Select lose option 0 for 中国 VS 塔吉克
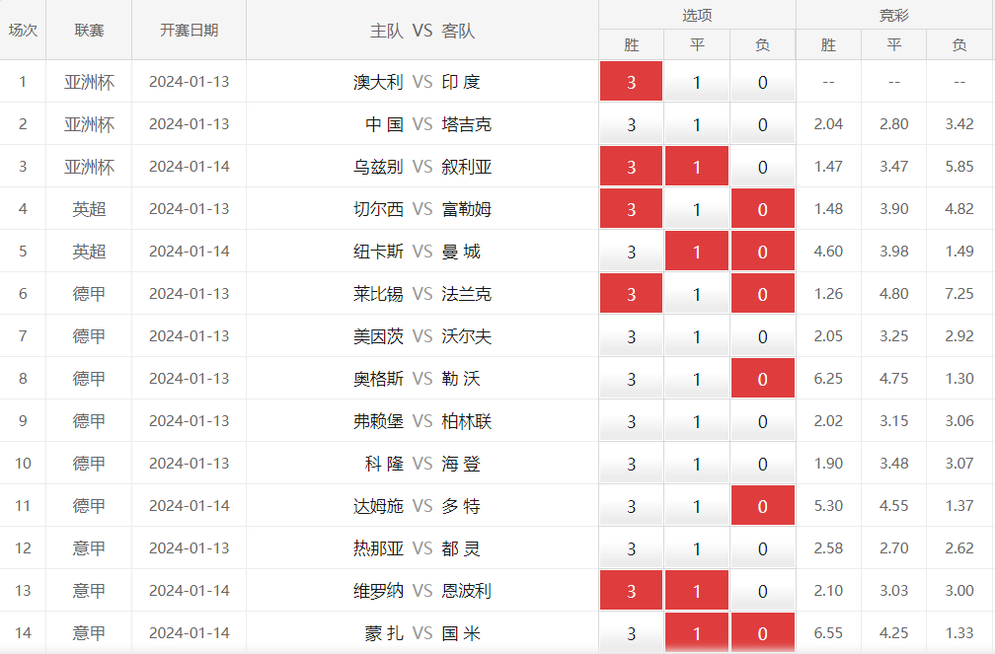 [x=763, y=123]
